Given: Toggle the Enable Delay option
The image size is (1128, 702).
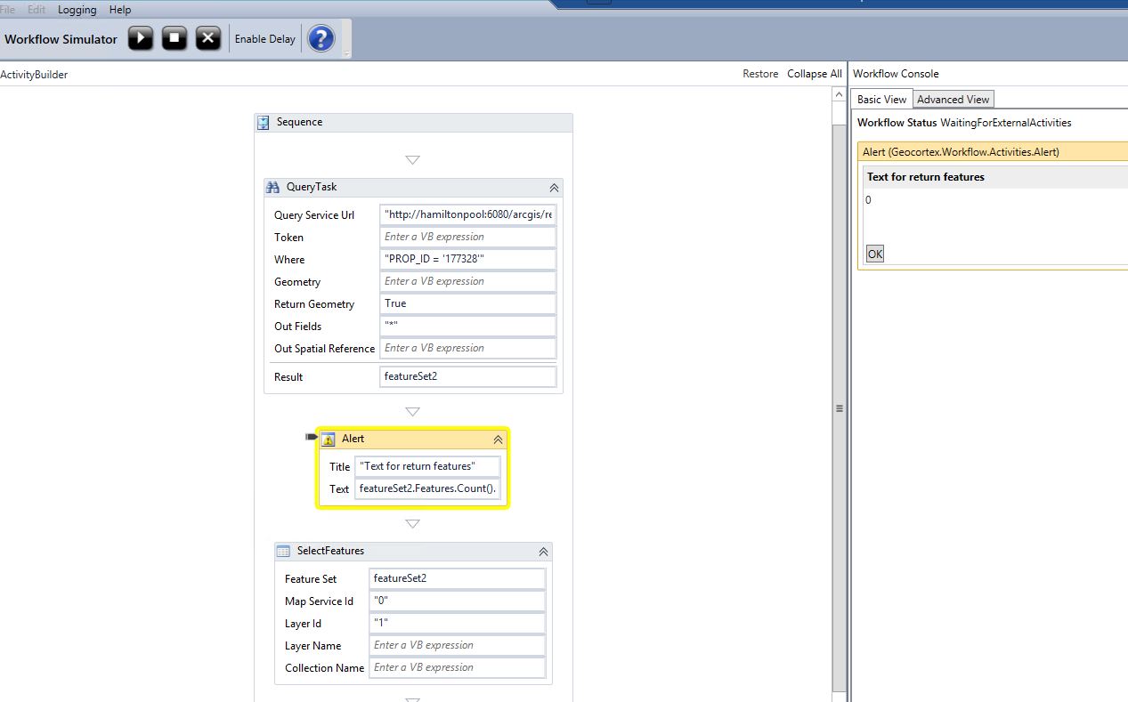Looking at the screenshot, I should click(x=264, y=39).
